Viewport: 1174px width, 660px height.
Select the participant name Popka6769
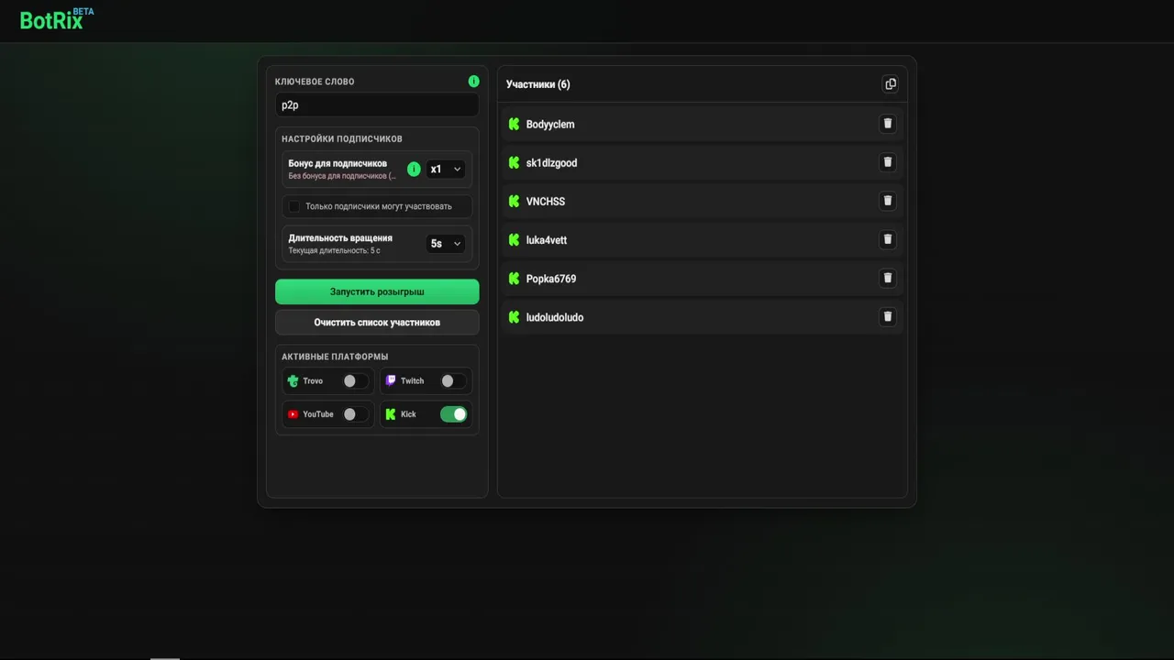pyautogui.click(x=551, y=279)
